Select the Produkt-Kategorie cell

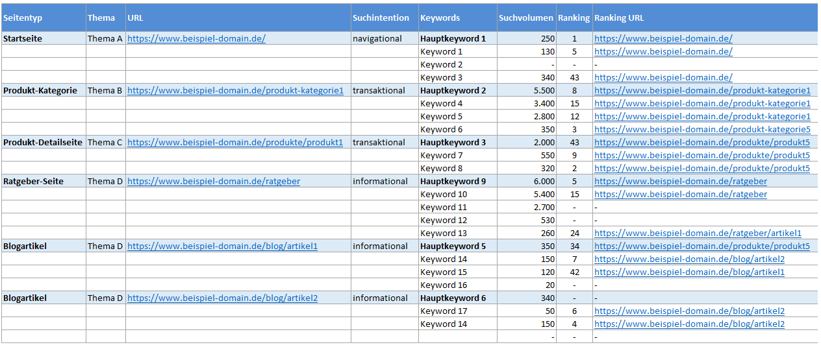[x=44, y=90]
